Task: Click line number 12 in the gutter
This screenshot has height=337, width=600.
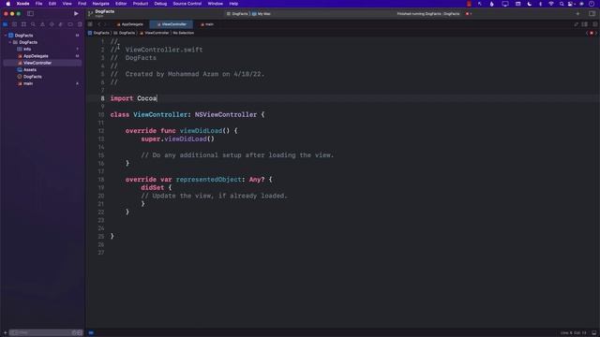Action: pyautogui.click(x=101, y=131)
